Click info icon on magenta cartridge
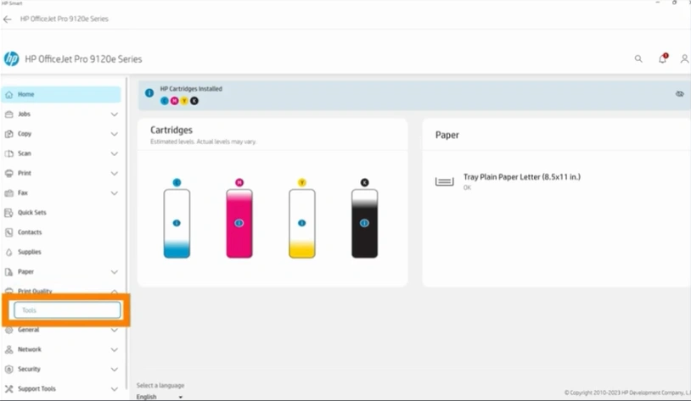Screen dimensions: 691x401 pos(239,223)
